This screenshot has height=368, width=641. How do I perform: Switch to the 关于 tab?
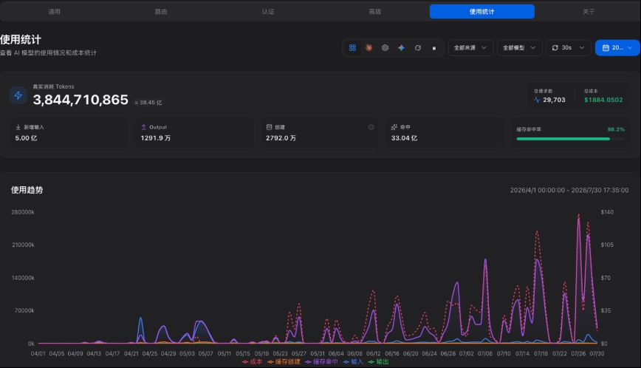(x=589, y=11)
